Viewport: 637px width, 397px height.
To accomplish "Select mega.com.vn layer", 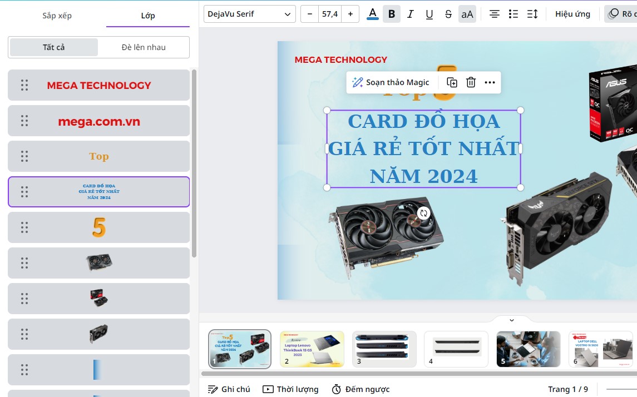I will point(98,121).
